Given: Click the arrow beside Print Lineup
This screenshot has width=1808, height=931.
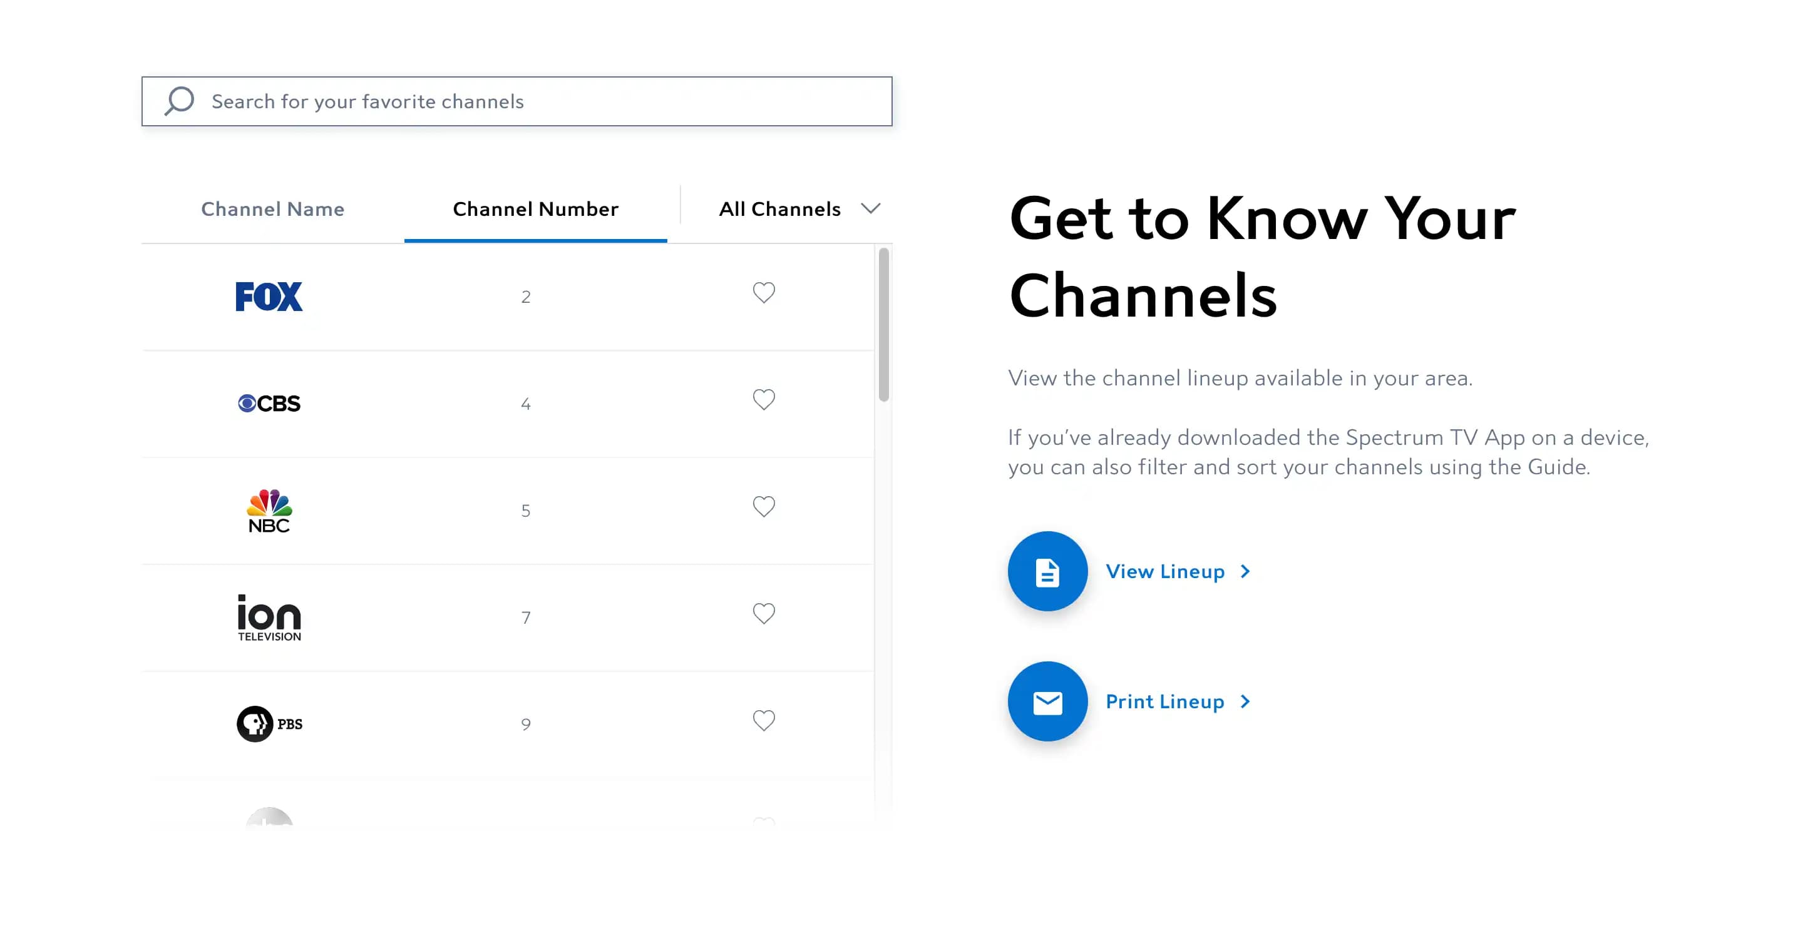Looking at the screenshot, I should pyautogui.click(x=1245, y=701).
